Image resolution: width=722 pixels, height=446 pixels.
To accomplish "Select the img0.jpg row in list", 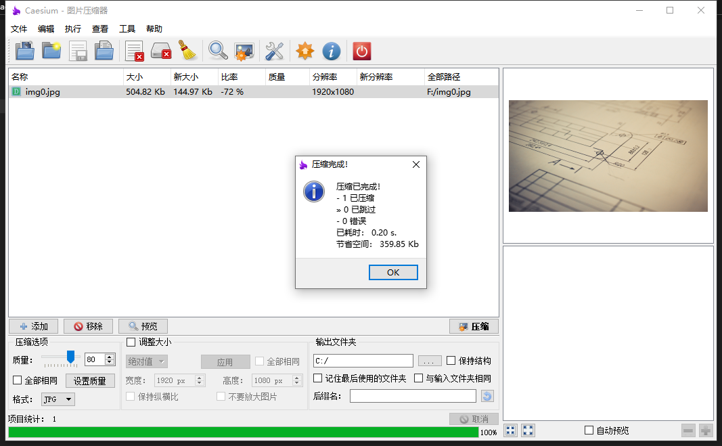I will 254,91.
